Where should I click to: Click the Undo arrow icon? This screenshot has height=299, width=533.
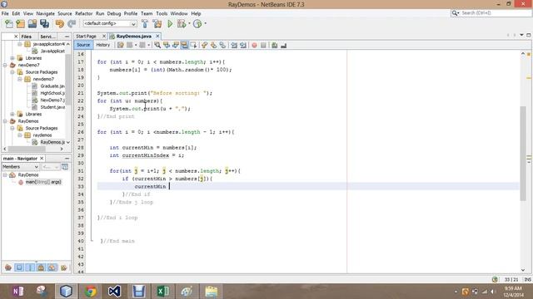[59, 24]
